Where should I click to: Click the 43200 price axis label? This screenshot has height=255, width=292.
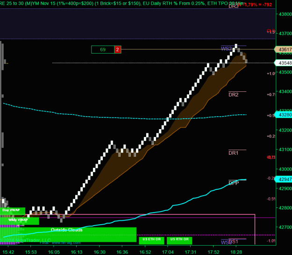285,130
